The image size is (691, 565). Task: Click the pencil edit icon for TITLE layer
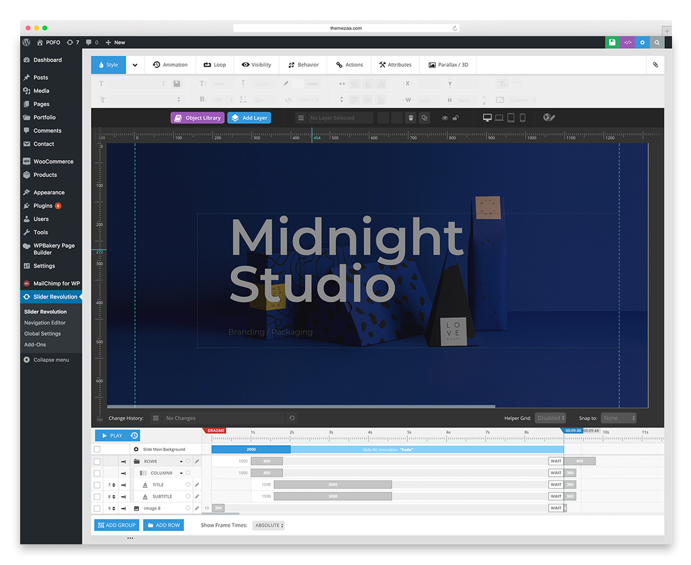[197, 485]
